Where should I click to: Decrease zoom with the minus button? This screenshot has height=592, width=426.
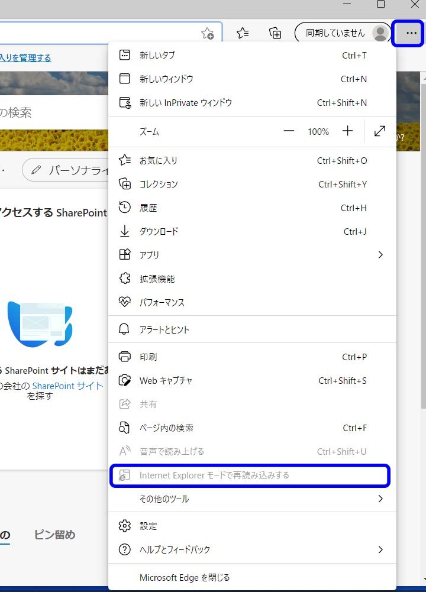coord(289,131)
